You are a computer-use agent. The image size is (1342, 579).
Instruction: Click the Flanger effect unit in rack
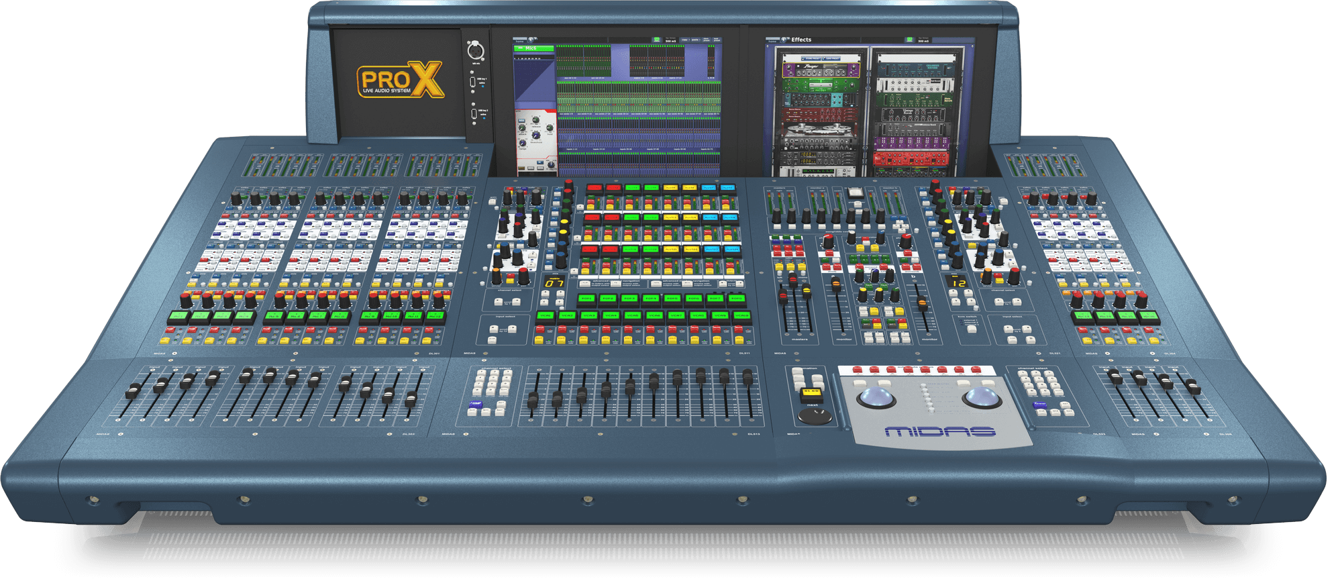(x=820, y=70)
